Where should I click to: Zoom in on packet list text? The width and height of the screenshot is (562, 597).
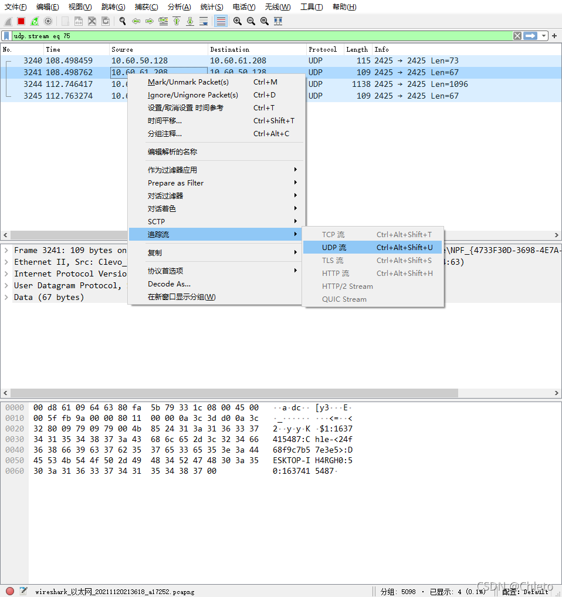click(238, 21)
